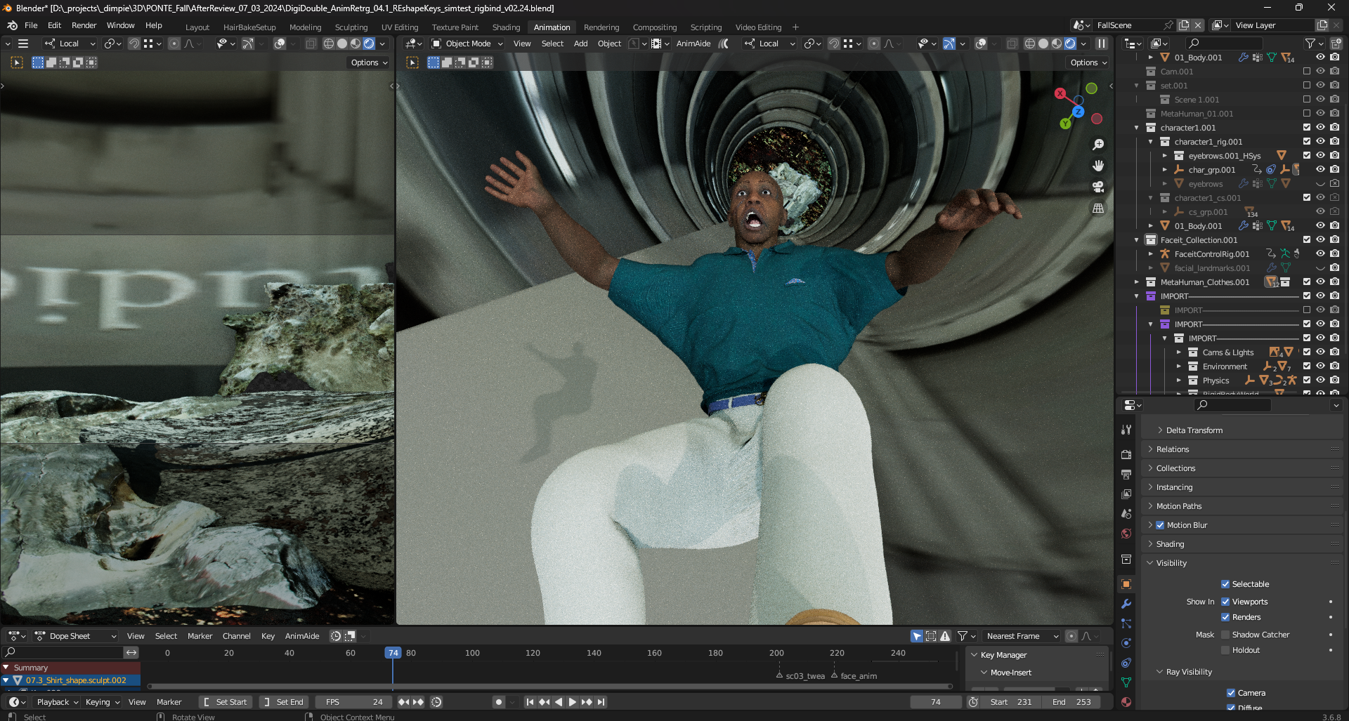Open the Nearest Frame snapping dropdown

pyautogui.click(x=1021, y=636)
